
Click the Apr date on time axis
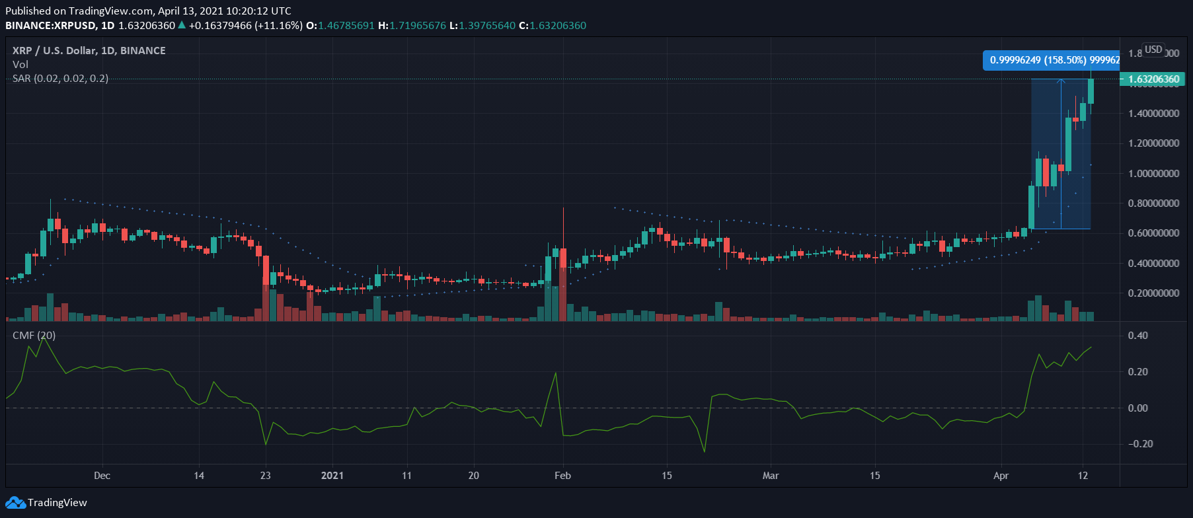(1001, 476)
